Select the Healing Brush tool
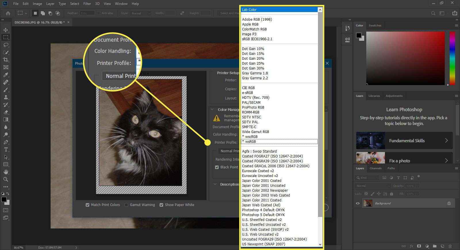Screen dimensions: 460x250 pos(6,82)
